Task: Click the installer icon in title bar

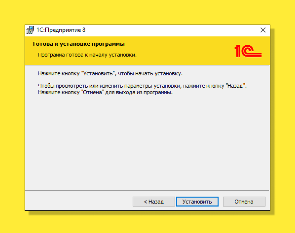Action: coord(30,30)
